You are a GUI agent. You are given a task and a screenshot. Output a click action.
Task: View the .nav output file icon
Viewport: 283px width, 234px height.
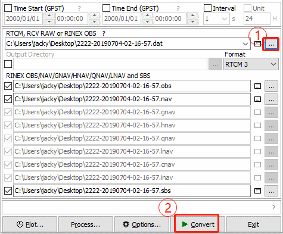click(x=257, y=99)
